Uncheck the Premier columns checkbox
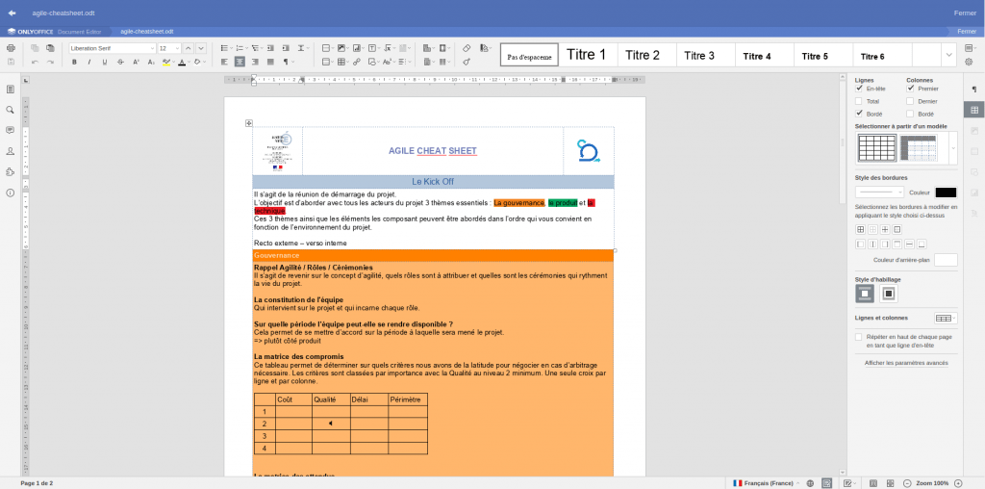This screenshot has height=489, width=985. pos(910,89)
